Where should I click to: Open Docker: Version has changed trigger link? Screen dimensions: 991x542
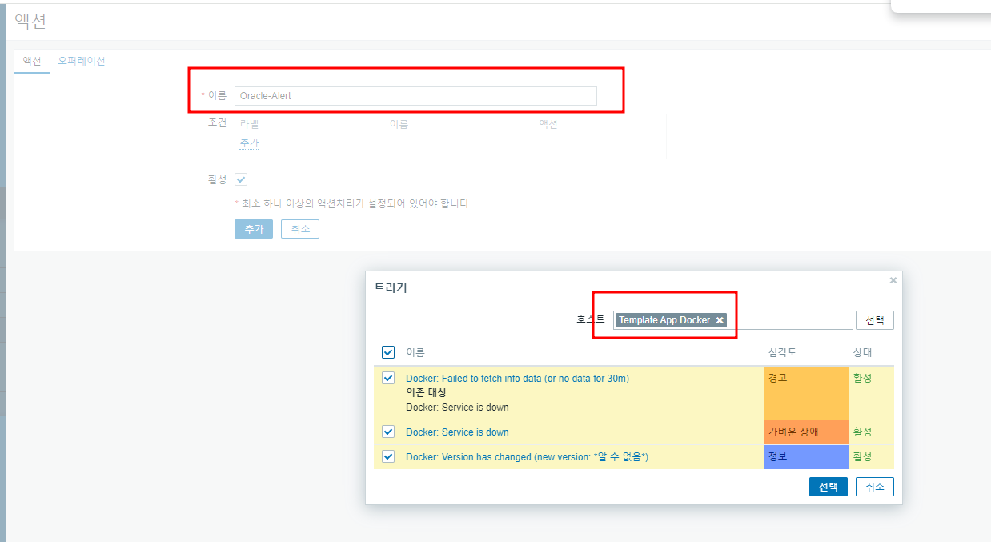(x=527, y=457)
